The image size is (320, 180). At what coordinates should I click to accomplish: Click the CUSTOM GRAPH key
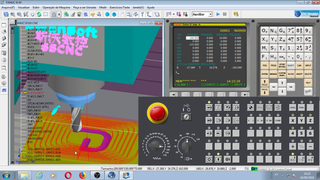[282, 74]
